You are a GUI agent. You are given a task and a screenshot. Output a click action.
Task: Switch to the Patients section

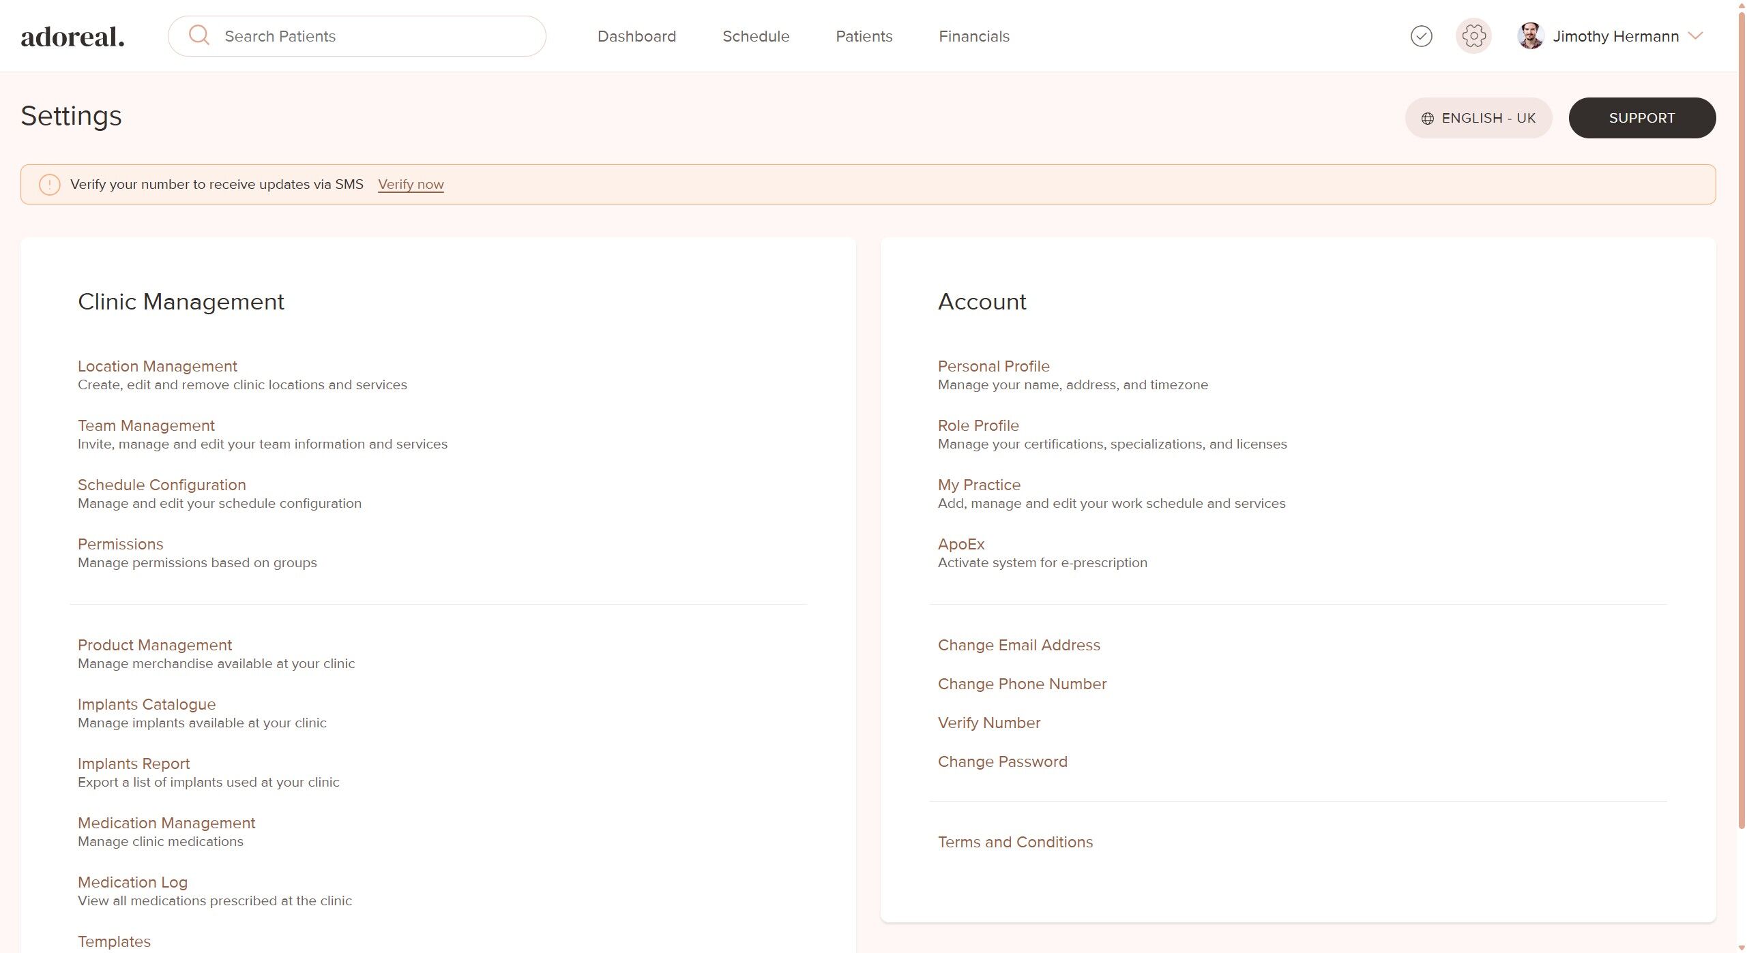click(864, 36)
